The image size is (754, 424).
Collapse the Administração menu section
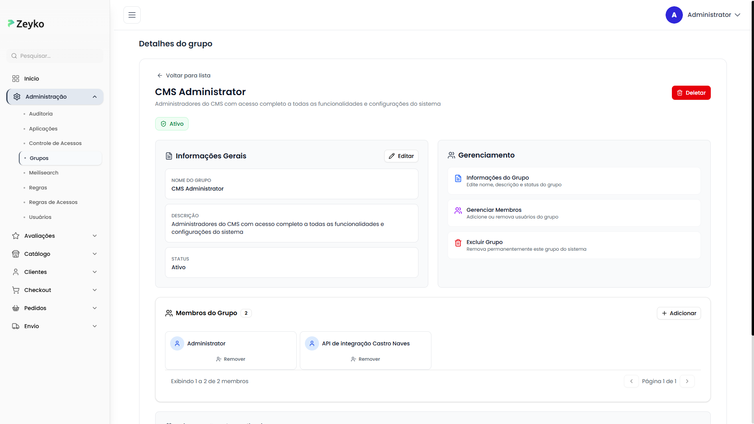coord(95,97)
